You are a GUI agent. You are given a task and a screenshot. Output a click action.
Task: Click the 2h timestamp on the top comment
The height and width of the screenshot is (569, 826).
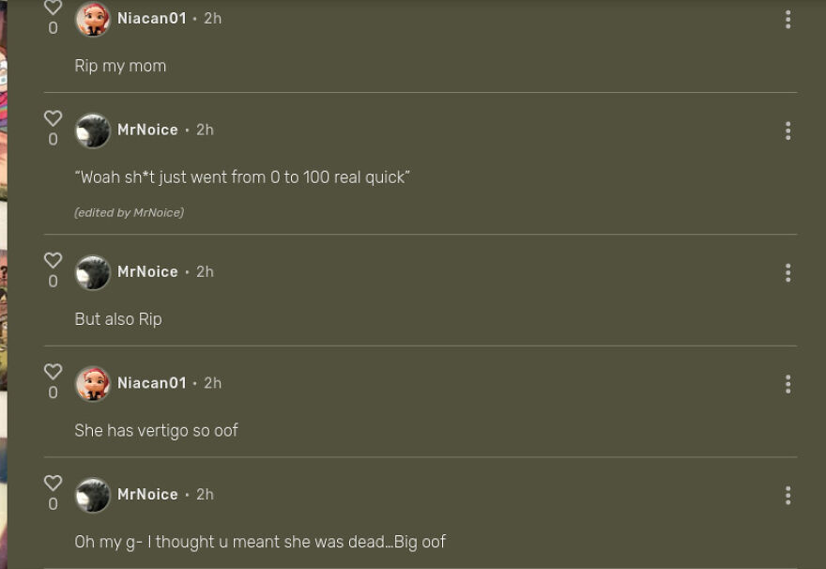point(212,18)
